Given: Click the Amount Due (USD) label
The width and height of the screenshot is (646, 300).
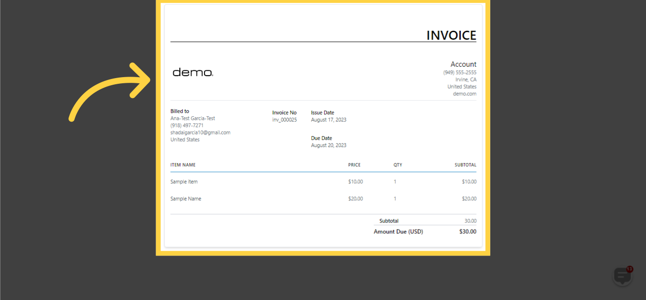Looking at the screenshot, I should (398, 232).
